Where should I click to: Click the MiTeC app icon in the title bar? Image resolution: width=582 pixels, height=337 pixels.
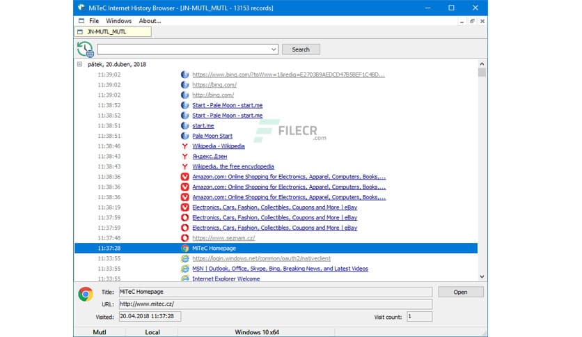[x=81, y=8]
